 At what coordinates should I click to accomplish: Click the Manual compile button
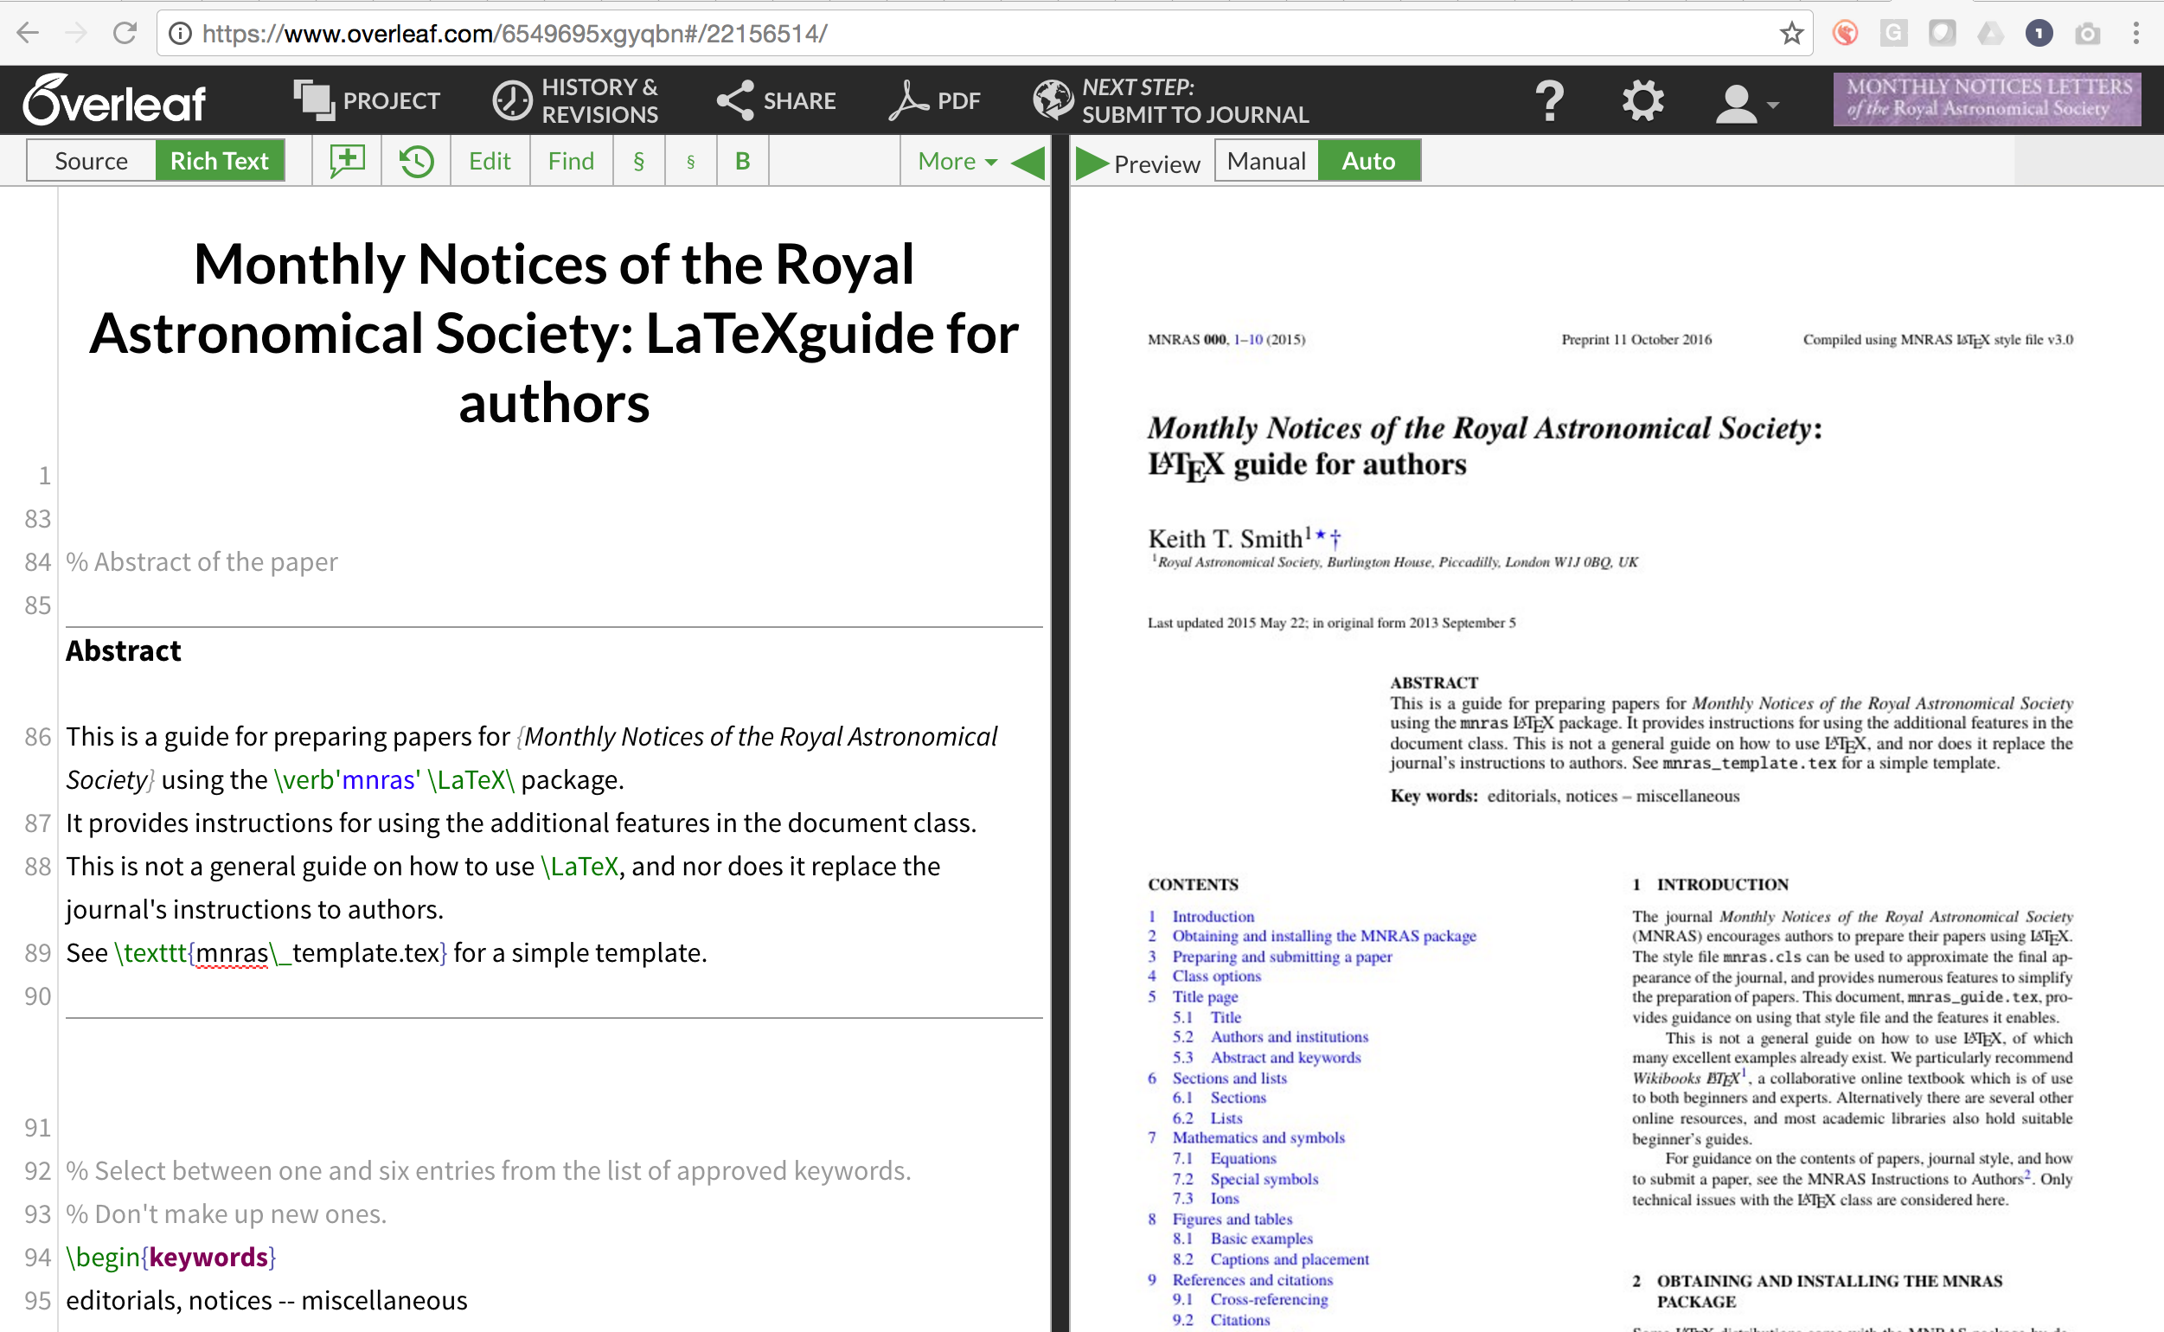coord(1266,161)
